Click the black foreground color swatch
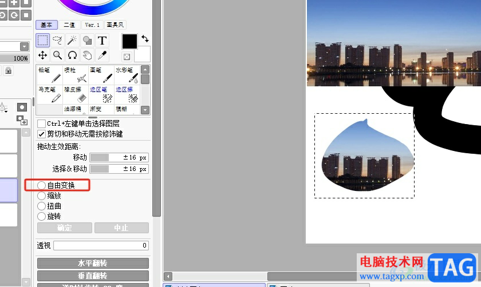Screen dimensions: 481x287 pos(129,42)
